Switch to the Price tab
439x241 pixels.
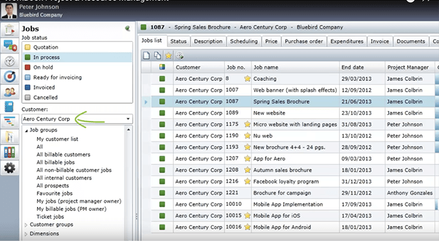272,41
